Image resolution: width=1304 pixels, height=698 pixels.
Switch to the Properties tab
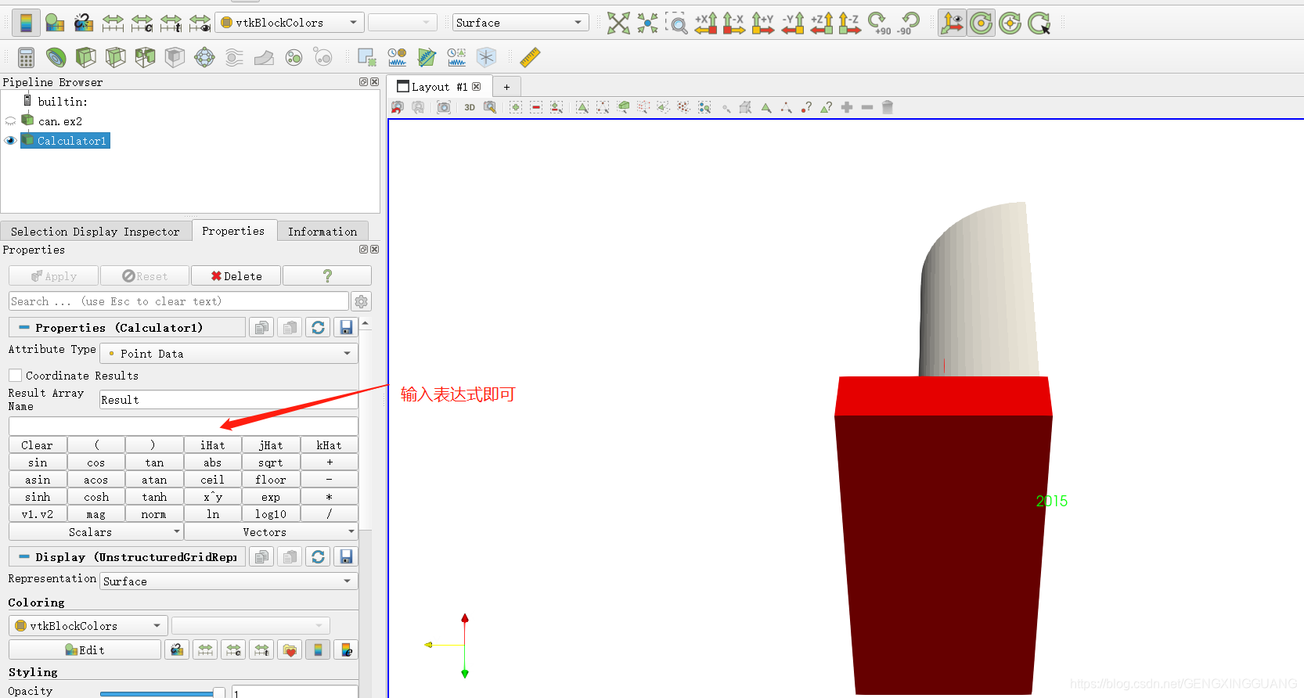pos(233,231)
